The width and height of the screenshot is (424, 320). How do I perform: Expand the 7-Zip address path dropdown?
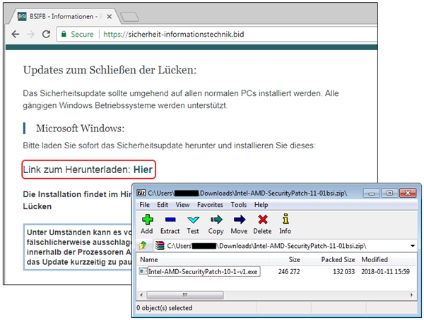(x=411, y=246)
